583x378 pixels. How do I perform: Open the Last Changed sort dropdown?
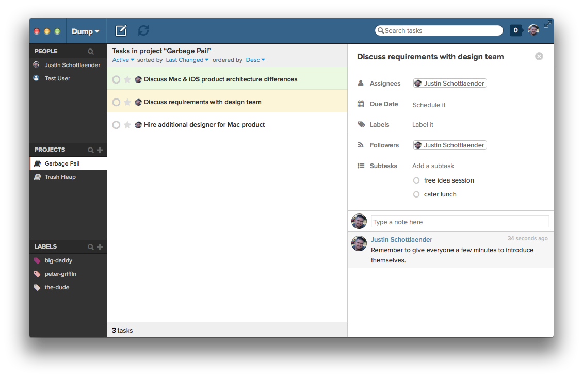[187, 60]
